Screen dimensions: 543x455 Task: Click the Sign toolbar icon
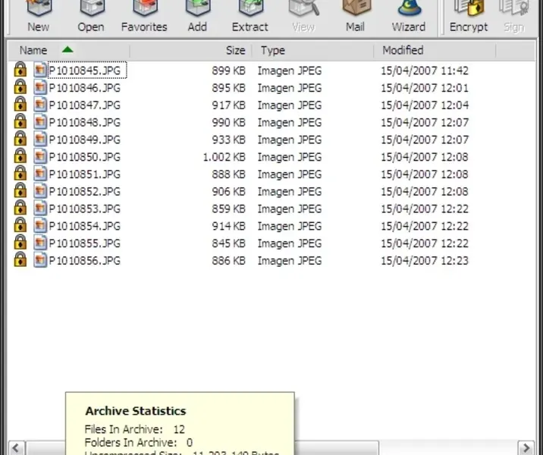(514, 16)
